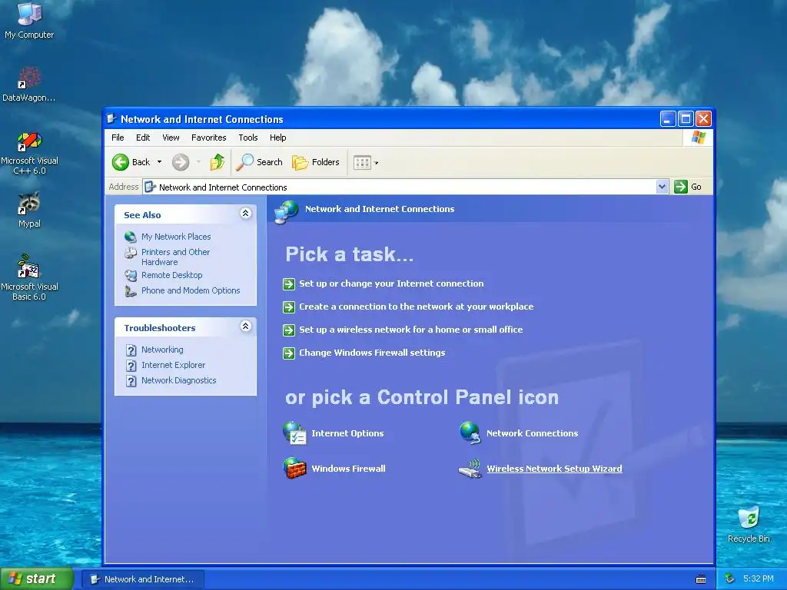Select Microsoft Visual C++ 6.0 desktop icon
Image resolution: width=787 pixels, height=590 pixels.
click(x=29, y=154)
